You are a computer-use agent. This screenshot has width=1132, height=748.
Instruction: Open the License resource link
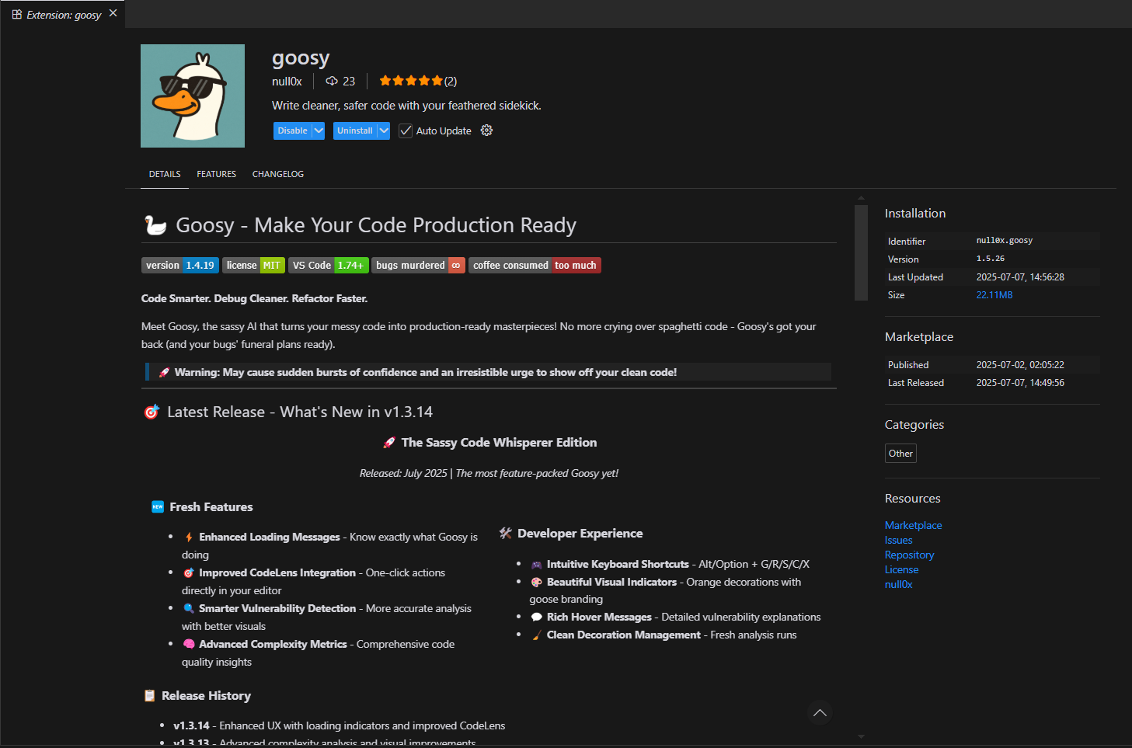(901, 569)
